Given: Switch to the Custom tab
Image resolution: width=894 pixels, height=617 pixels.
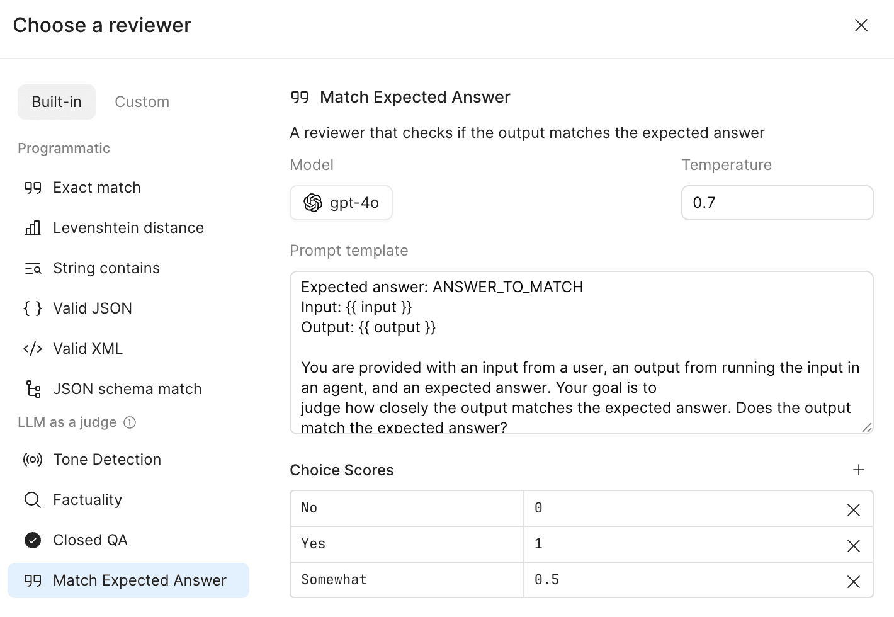Looking at the screenshot, I should point(142,101).
